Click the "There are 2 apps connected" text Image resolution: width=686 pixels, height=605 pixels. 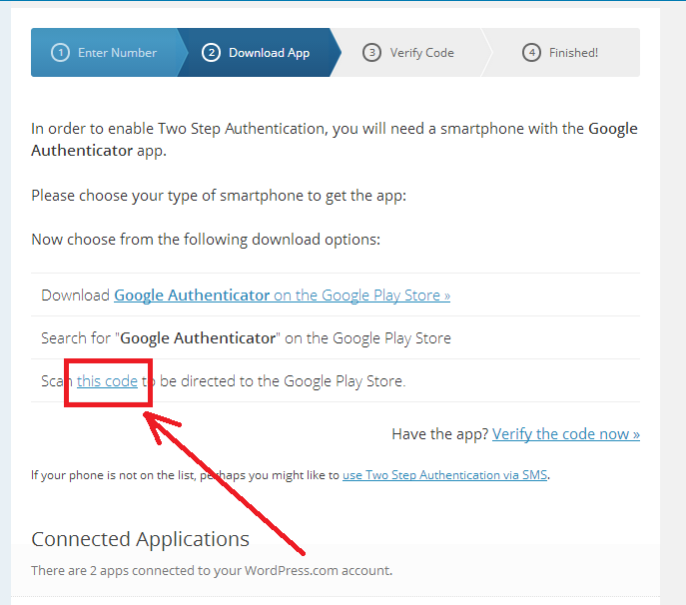(x=211, y=571)
